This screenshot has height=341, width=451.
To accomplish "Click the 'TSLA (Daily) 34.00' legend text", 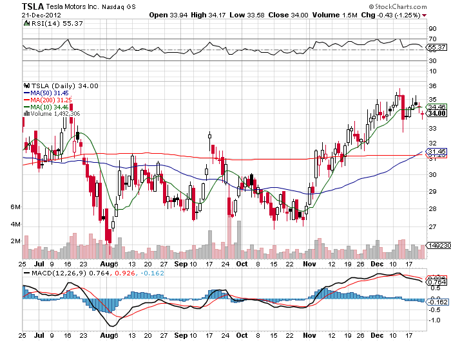I will (64, 86).
